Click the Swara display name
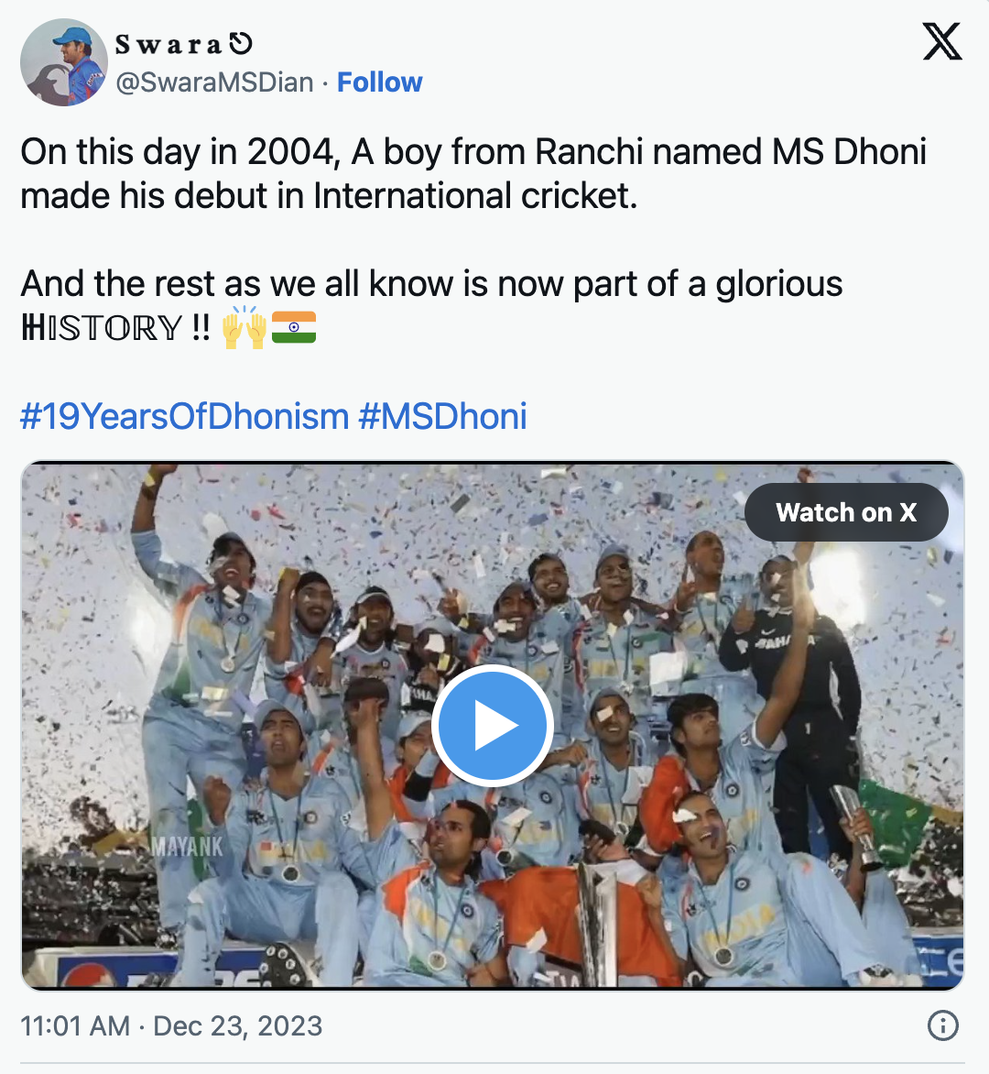The image size is (989, 1074). tap(168, 44)
